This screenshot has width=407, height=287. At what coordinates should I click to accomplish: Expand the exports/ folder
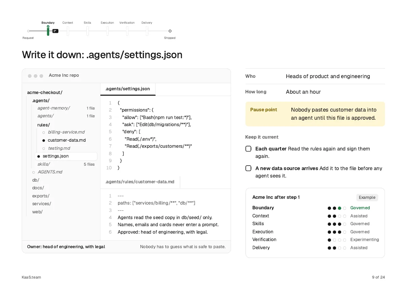(x=41, y=196)
